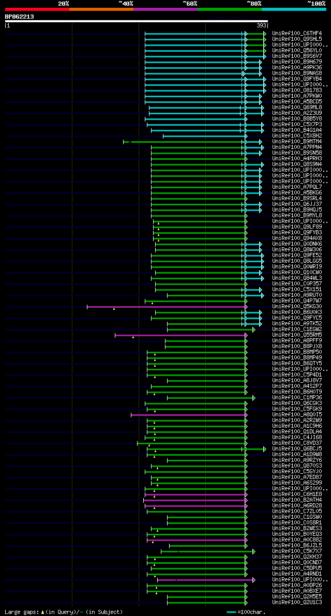
Task: Click the purple ~60% identity legend segment
Action: pyautogui.click(x=165, y=9)
